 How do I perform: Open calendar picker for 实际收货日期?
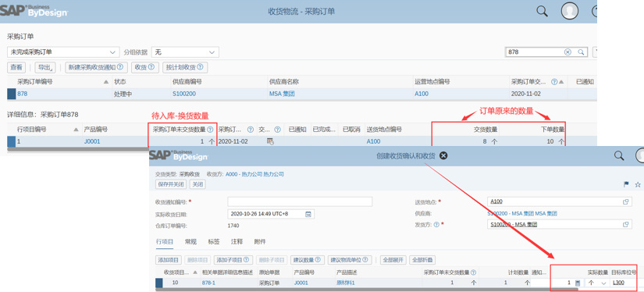click(x=308, y=214)
